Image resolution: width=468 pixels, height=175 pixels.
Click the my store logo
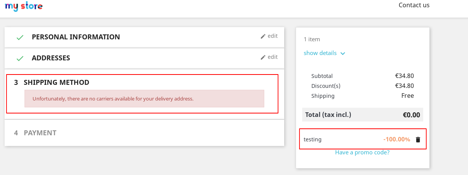23,6
